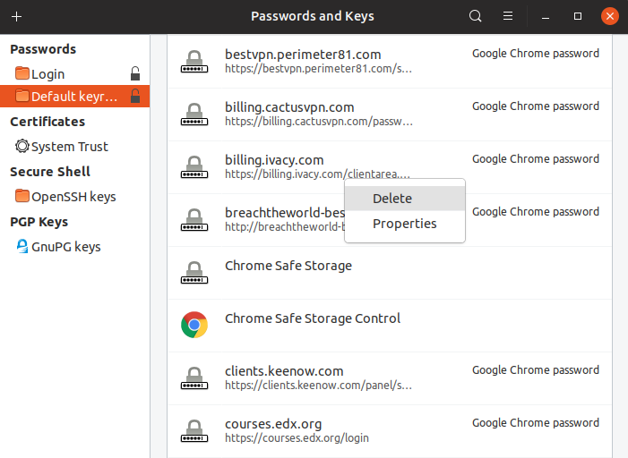Viewport: 628px width, 458px height.
Task: Open System Trust certificates
Action: click(x=75, y=147)
